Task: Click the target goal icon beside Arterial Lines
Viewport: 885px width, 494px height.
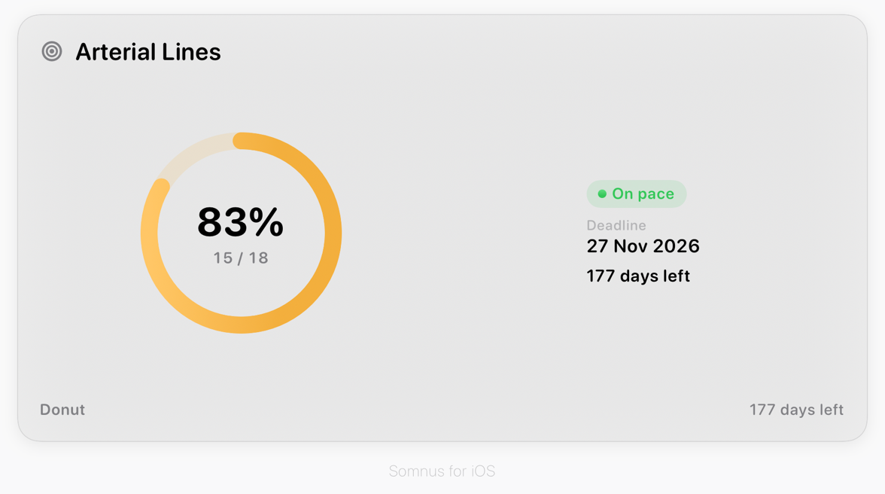Action: pos(52,51)
